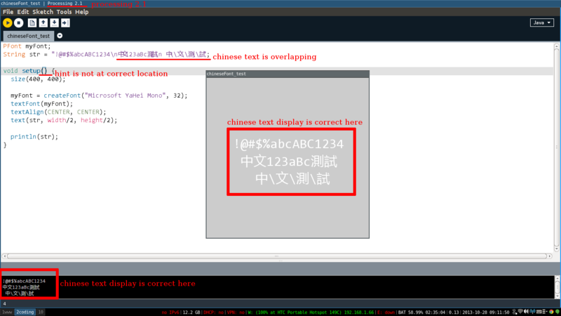Click the 'println(str);' line
The height and width of the screenshot is (316, 561).
pos(34,137)
